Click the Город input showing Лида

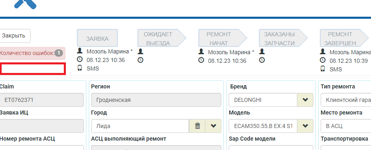140,126
